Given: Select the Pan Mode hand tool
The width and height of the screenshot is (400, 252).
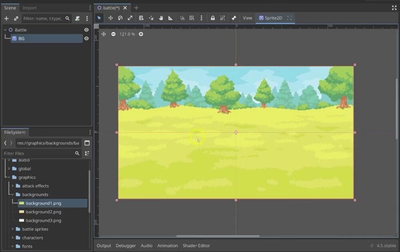Looking at the screenshot, I should 161,18.
